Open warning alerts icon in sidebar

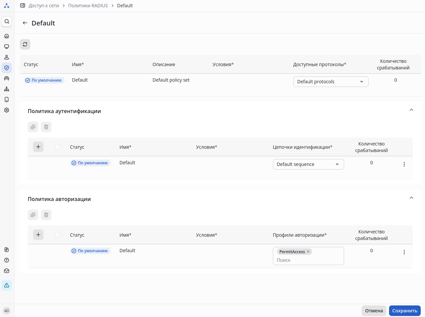7,285
